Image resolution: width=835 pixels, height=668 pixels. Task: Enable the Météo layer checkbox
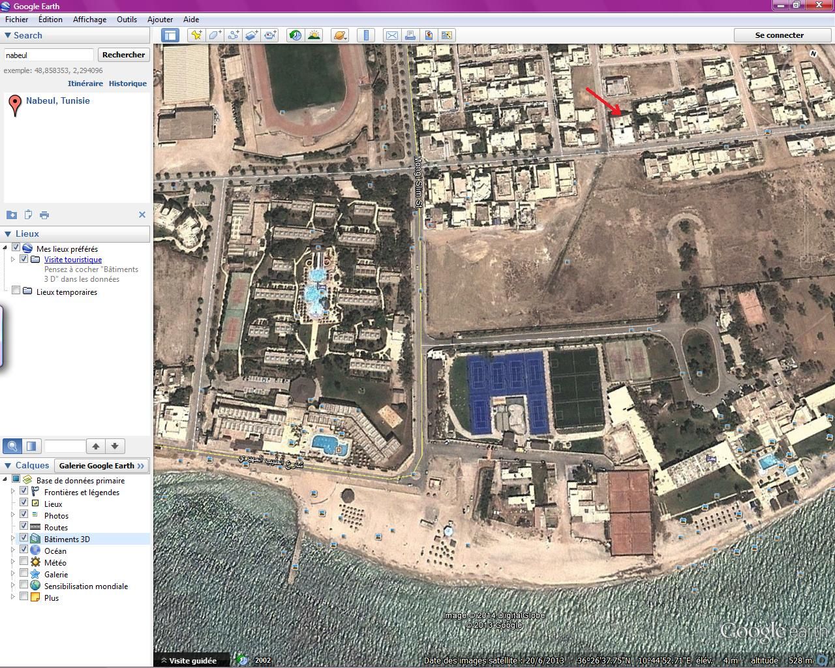click(x=24, y=562)
